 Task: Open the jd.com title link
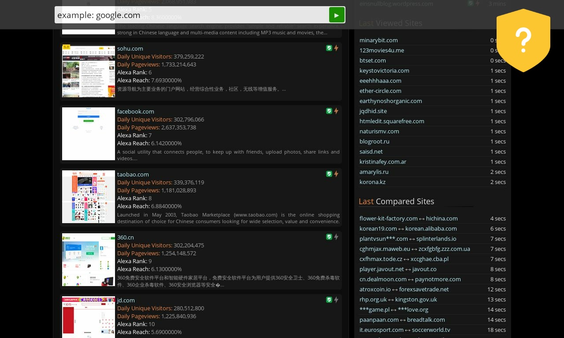coord(126,300)
